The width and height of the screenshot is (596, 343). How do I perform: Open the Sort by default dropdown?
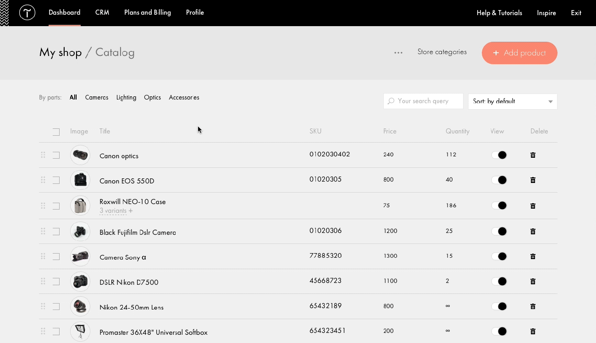(x=512, y=101)
